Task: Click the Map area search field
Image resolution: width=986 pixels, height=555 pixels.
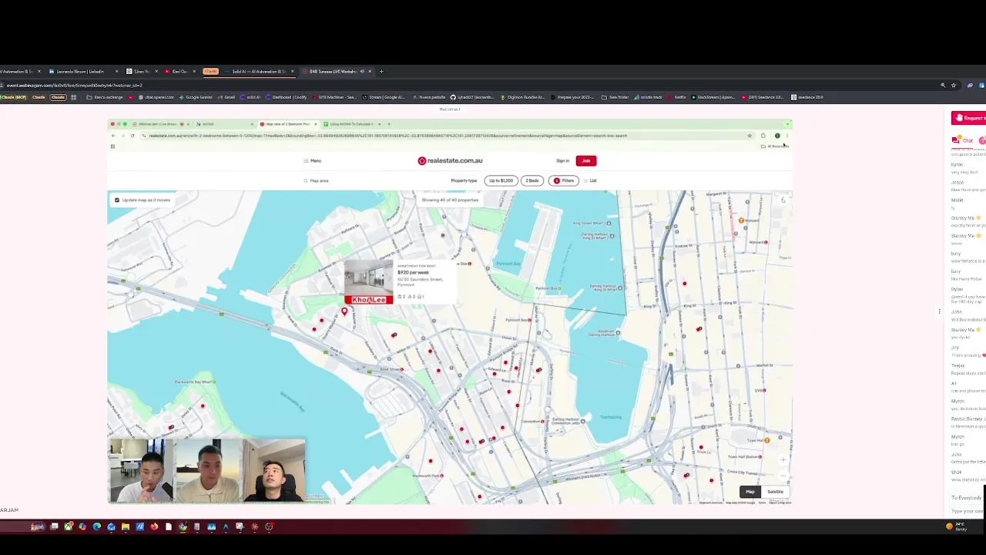Action: tap(318, 180)
